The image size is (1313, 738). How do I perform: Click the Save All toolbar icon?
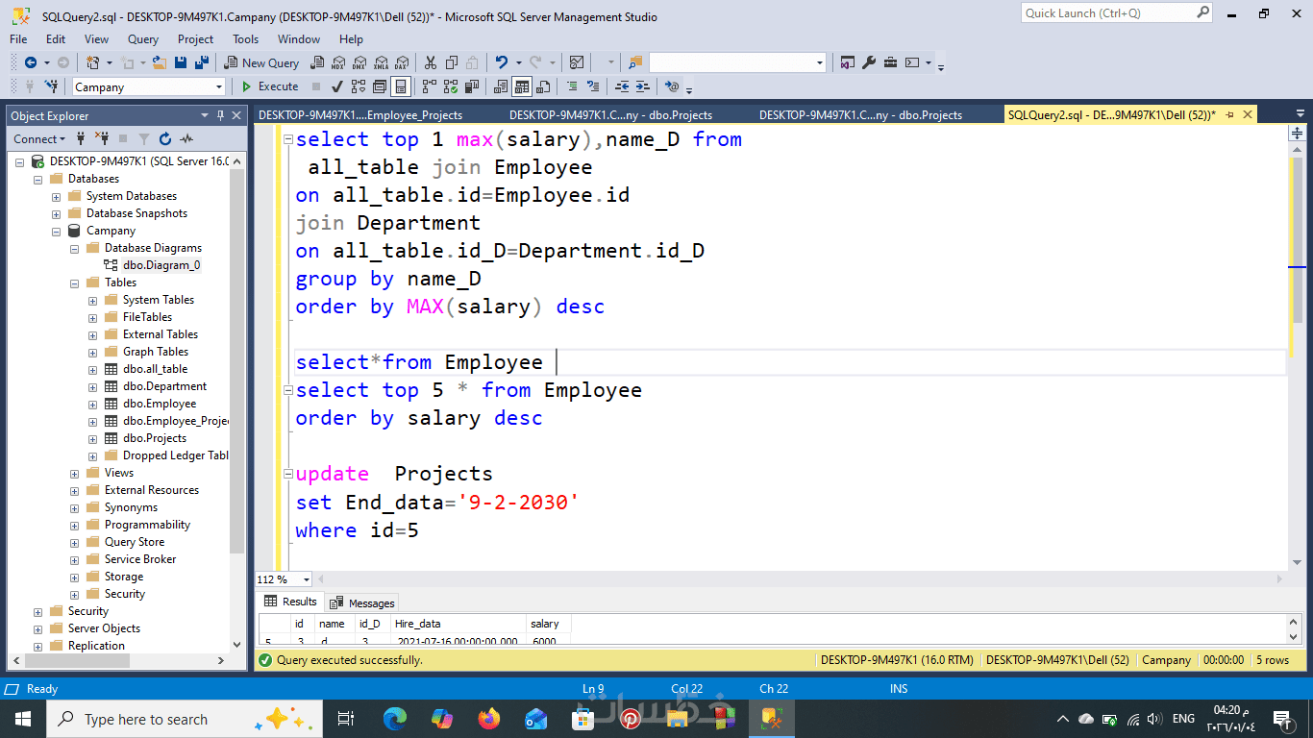tap(202, 62)
